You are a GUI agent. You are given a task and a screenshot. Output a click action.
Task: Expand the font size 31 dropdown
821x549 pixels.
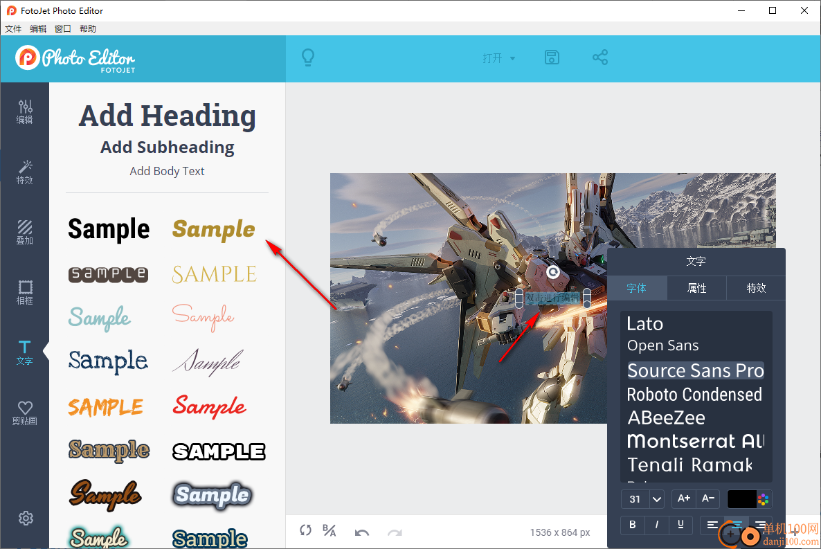point(656,499)
